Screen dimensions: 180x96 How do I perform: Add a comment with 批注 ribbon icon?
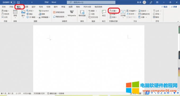click(104, 13)
